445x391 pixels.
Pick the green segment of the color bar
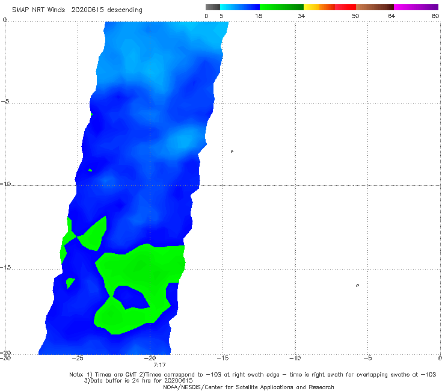(281, 7)
